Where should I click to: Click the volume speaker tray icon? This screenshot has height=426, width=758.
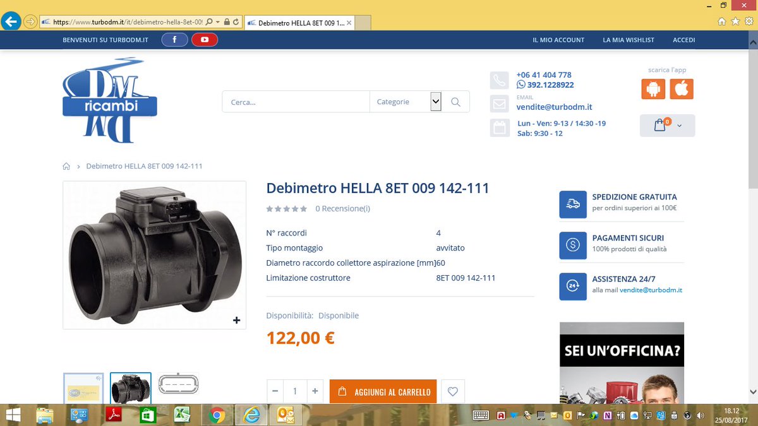[700, 415]
